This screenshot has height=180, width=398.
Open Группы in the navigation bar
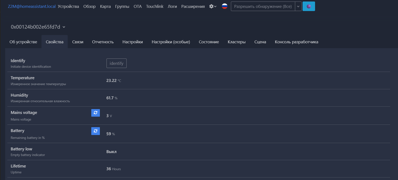[122, 6]
